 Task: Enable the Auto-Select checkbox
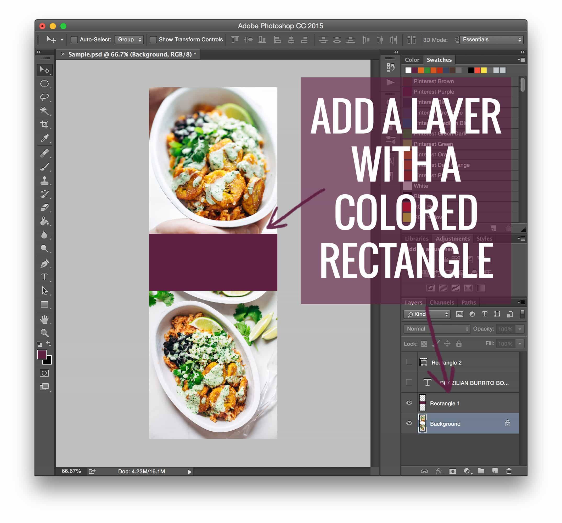(x=74, y=40)
